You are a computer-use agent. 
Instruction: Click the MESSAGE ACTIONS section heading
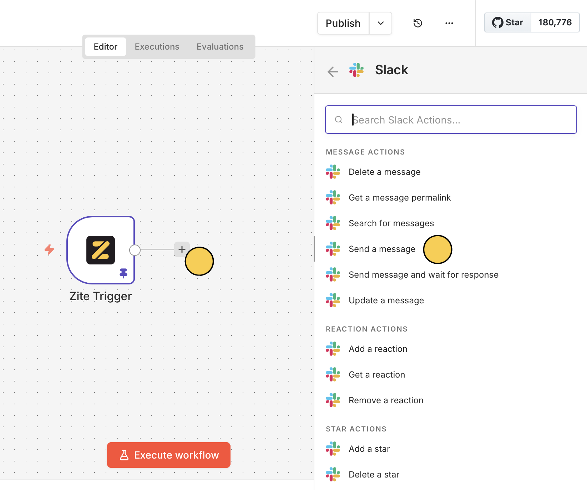[365, 152]
